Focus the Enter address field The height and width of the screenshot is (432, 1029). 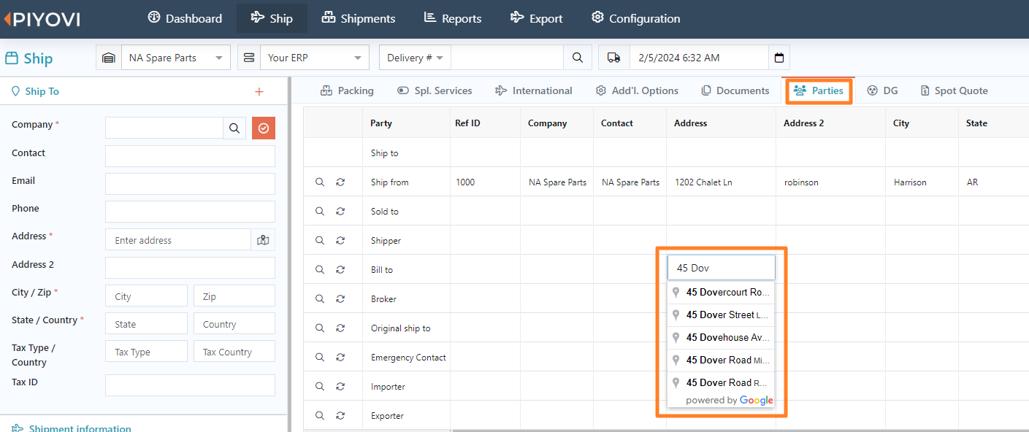click(178, 239)
